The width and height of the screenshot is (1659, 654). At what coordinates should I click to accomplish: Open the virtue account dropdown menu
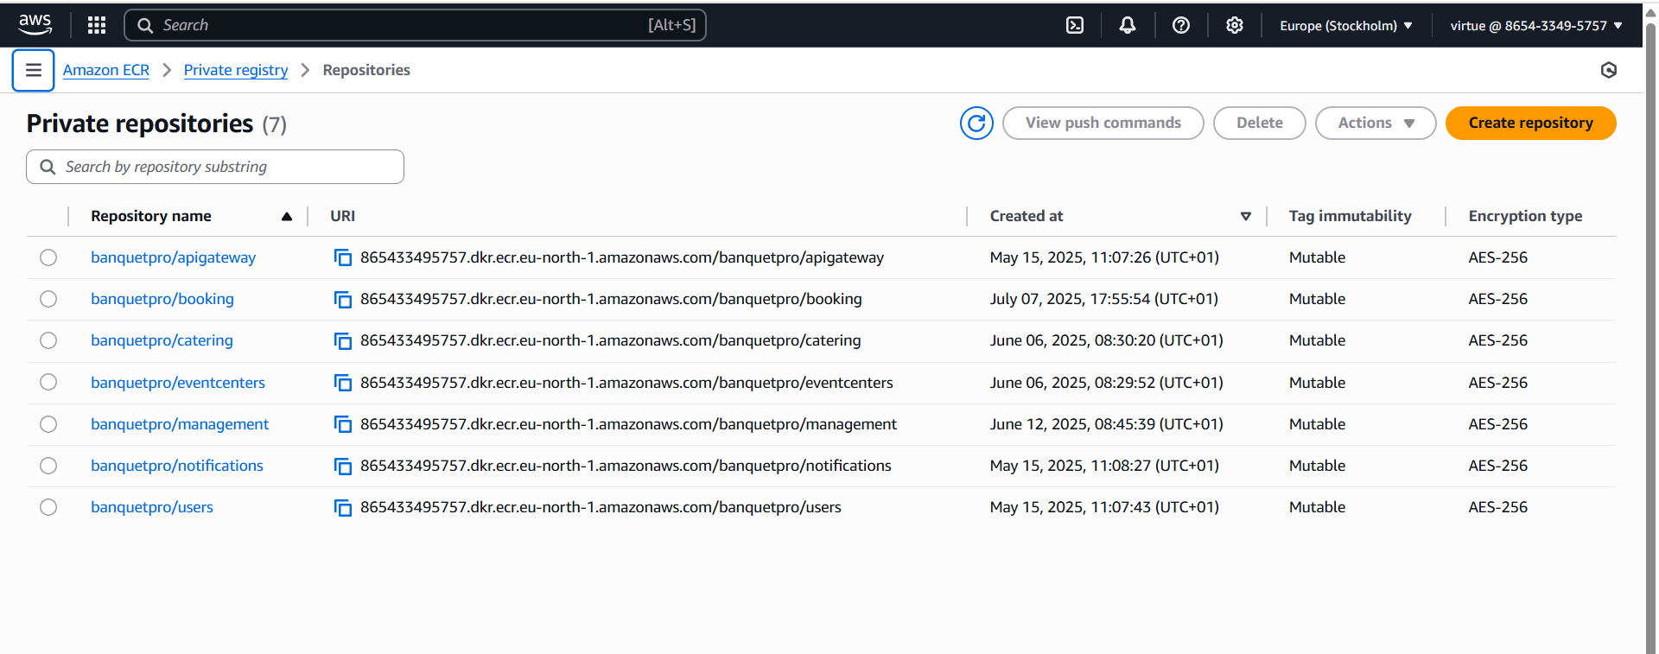[x=1535, y=26]
